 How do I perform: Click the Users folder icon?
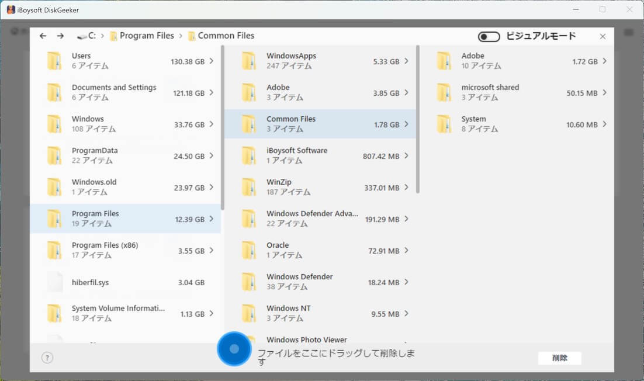(54, 61)
